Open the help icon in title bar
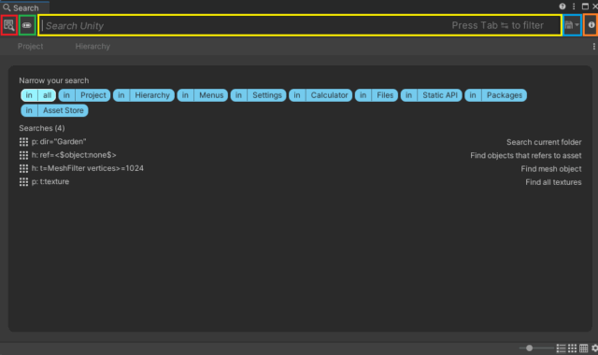 click(x=562, y=7)
